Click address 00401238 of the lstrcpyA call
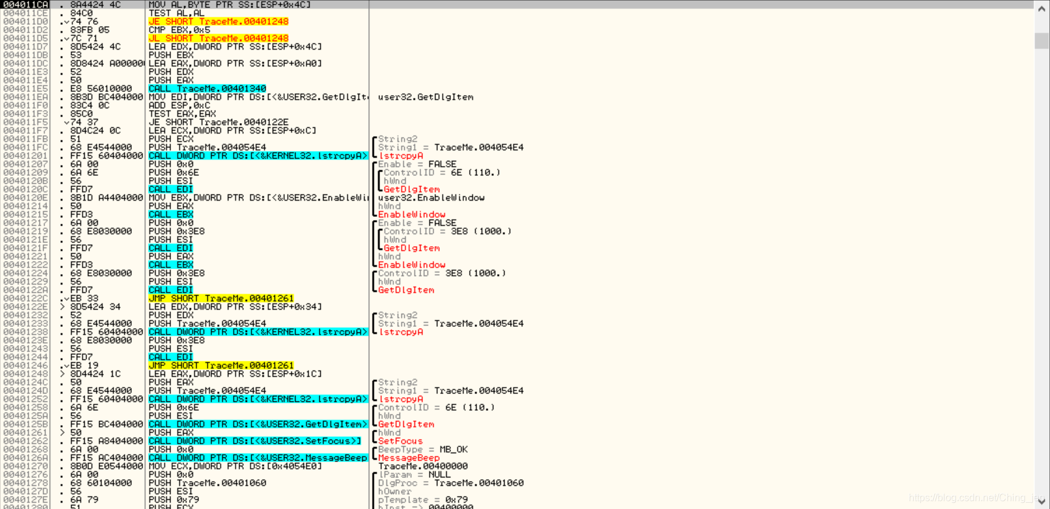This screenshot has width=1050, height=509. point(25,332)
